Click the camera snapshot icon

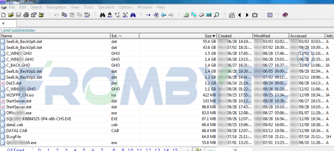(x=255, y=15)
